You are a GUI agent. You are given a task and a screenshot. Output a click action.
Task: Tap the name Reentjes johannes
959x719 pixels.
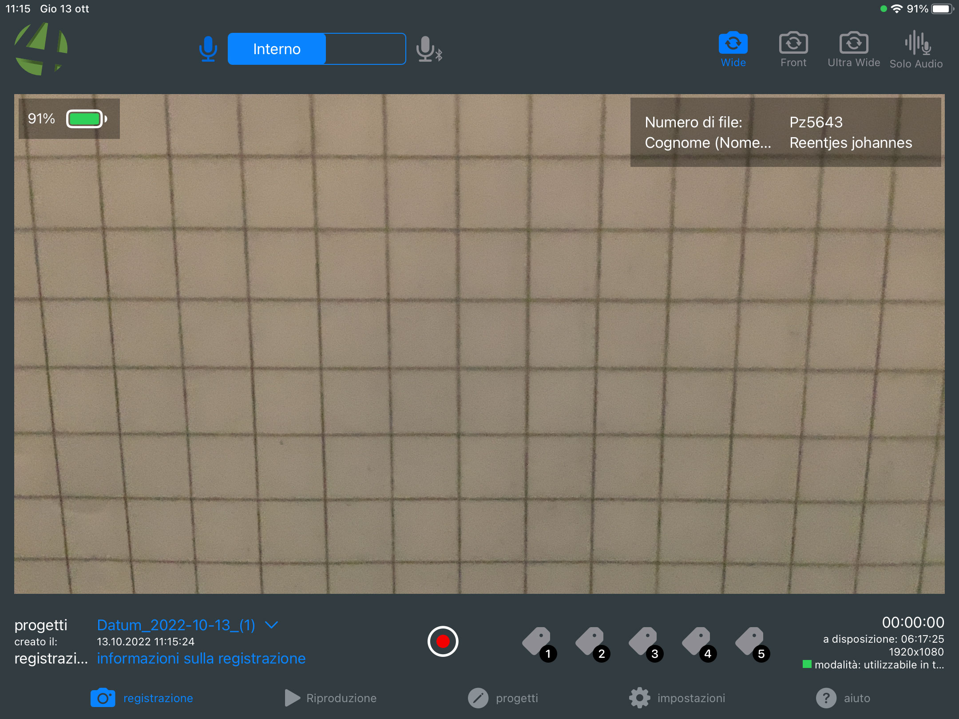point(851,142)
